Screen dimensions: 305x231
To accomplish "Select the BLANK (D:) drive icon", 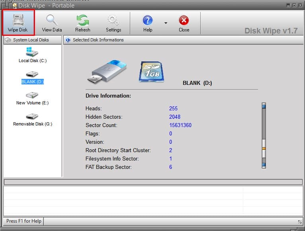I will click(x=32, y=74).
